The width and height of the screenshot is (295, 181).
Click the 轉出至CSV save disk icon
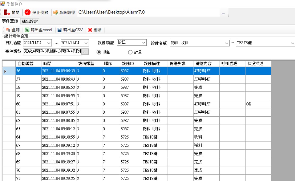pyautogui.click(x=59, y=30)
